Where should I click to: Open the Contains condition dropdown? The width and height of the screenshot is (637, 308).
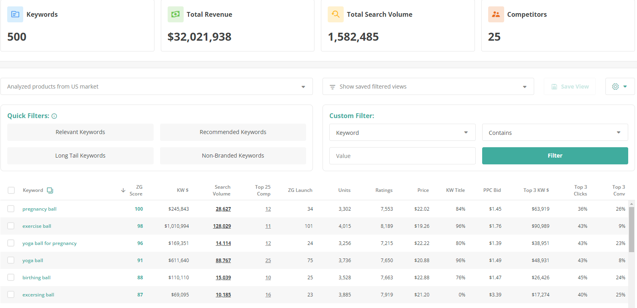coord(555,132)
